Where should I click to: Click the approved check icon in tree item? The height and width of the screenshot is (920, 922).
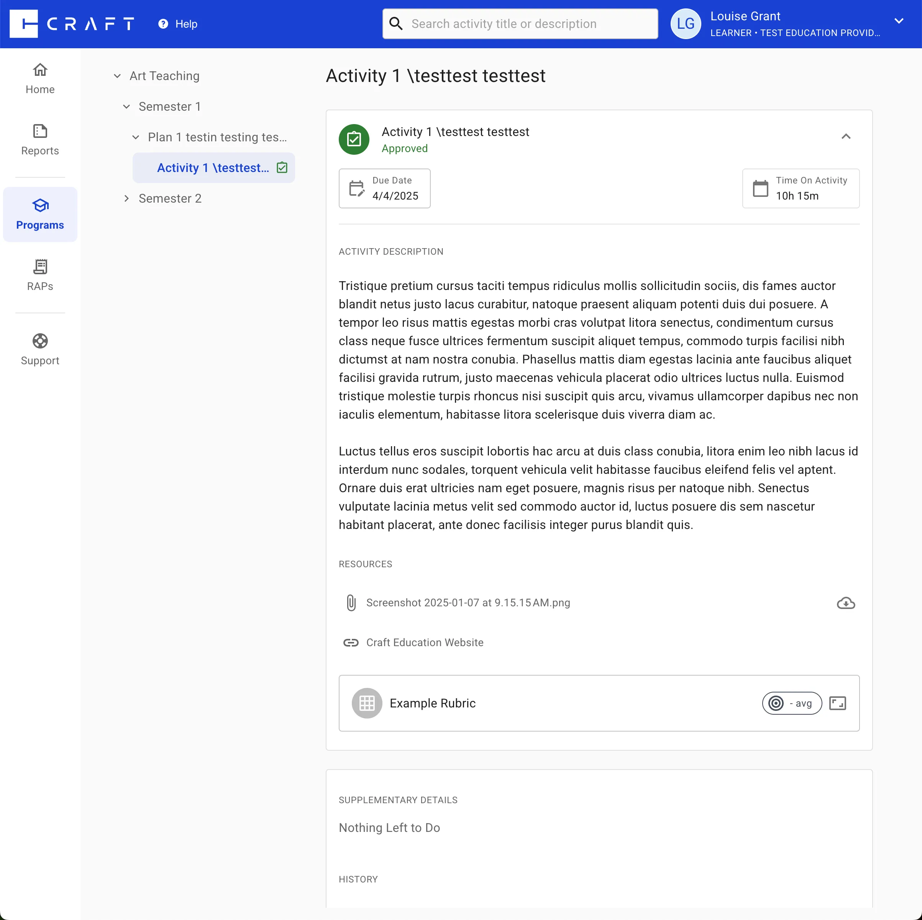click(282, 167)
